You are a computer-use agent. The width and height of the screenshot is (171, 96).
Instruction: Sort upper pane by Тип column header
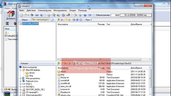pyautogui.click(x=108, y=24)
